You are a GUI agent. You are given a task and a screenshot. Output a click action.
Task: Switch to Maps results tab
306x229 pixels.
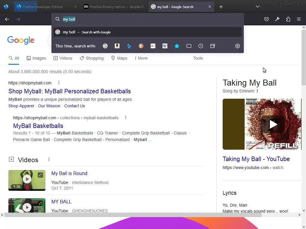pyautogui.click(x=119, y=58)
